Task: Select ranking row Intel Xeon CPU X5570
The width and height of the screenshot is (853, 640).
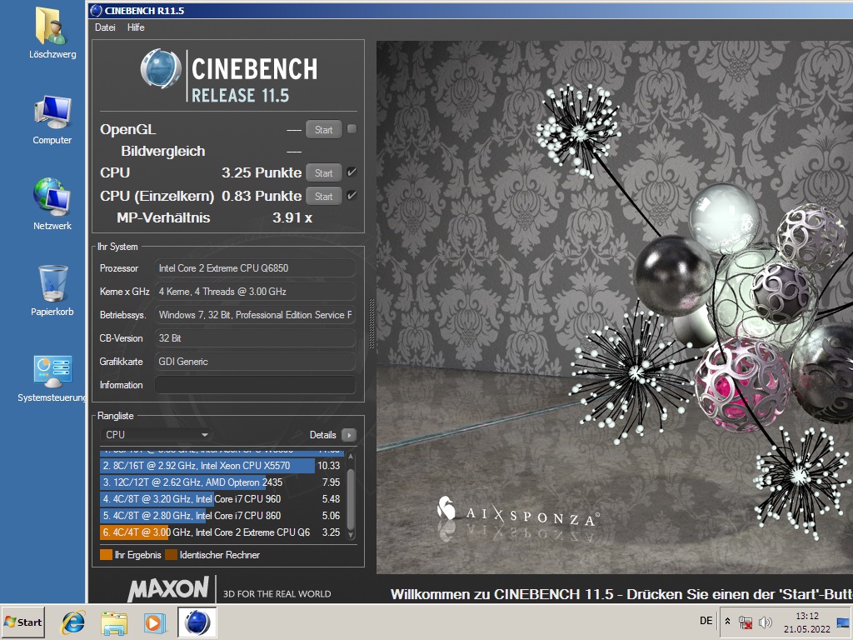Action: [x=222, y=466]
